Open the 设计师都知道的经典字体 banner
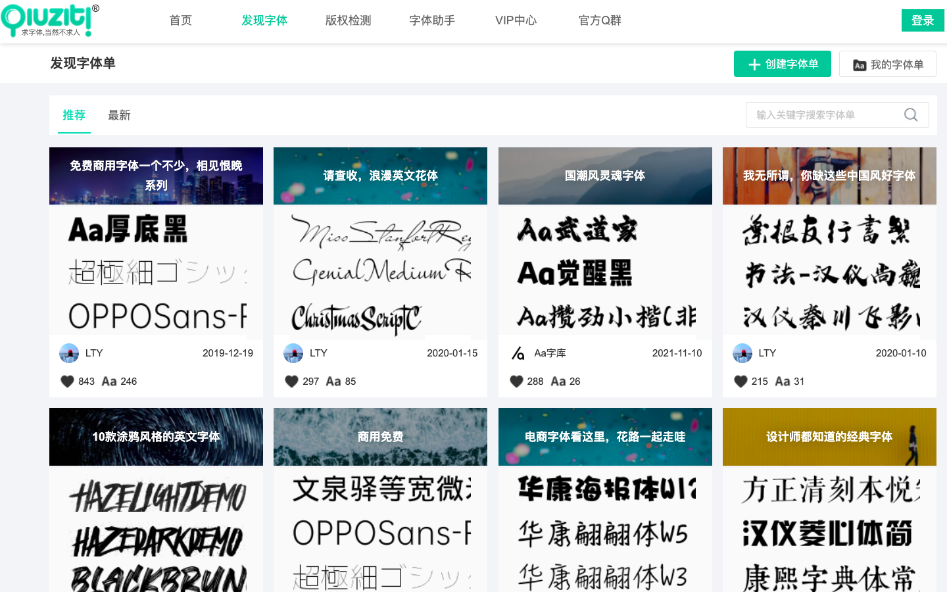The height and width of the screenshot is (592, 947). [829, 437]
